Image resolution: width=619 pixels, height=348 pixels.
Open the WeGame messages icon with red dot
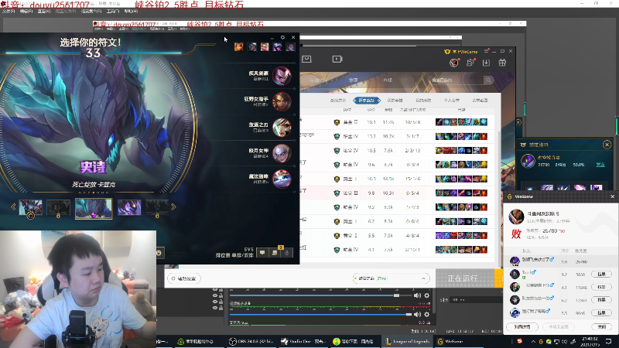[x=470, y=63]
